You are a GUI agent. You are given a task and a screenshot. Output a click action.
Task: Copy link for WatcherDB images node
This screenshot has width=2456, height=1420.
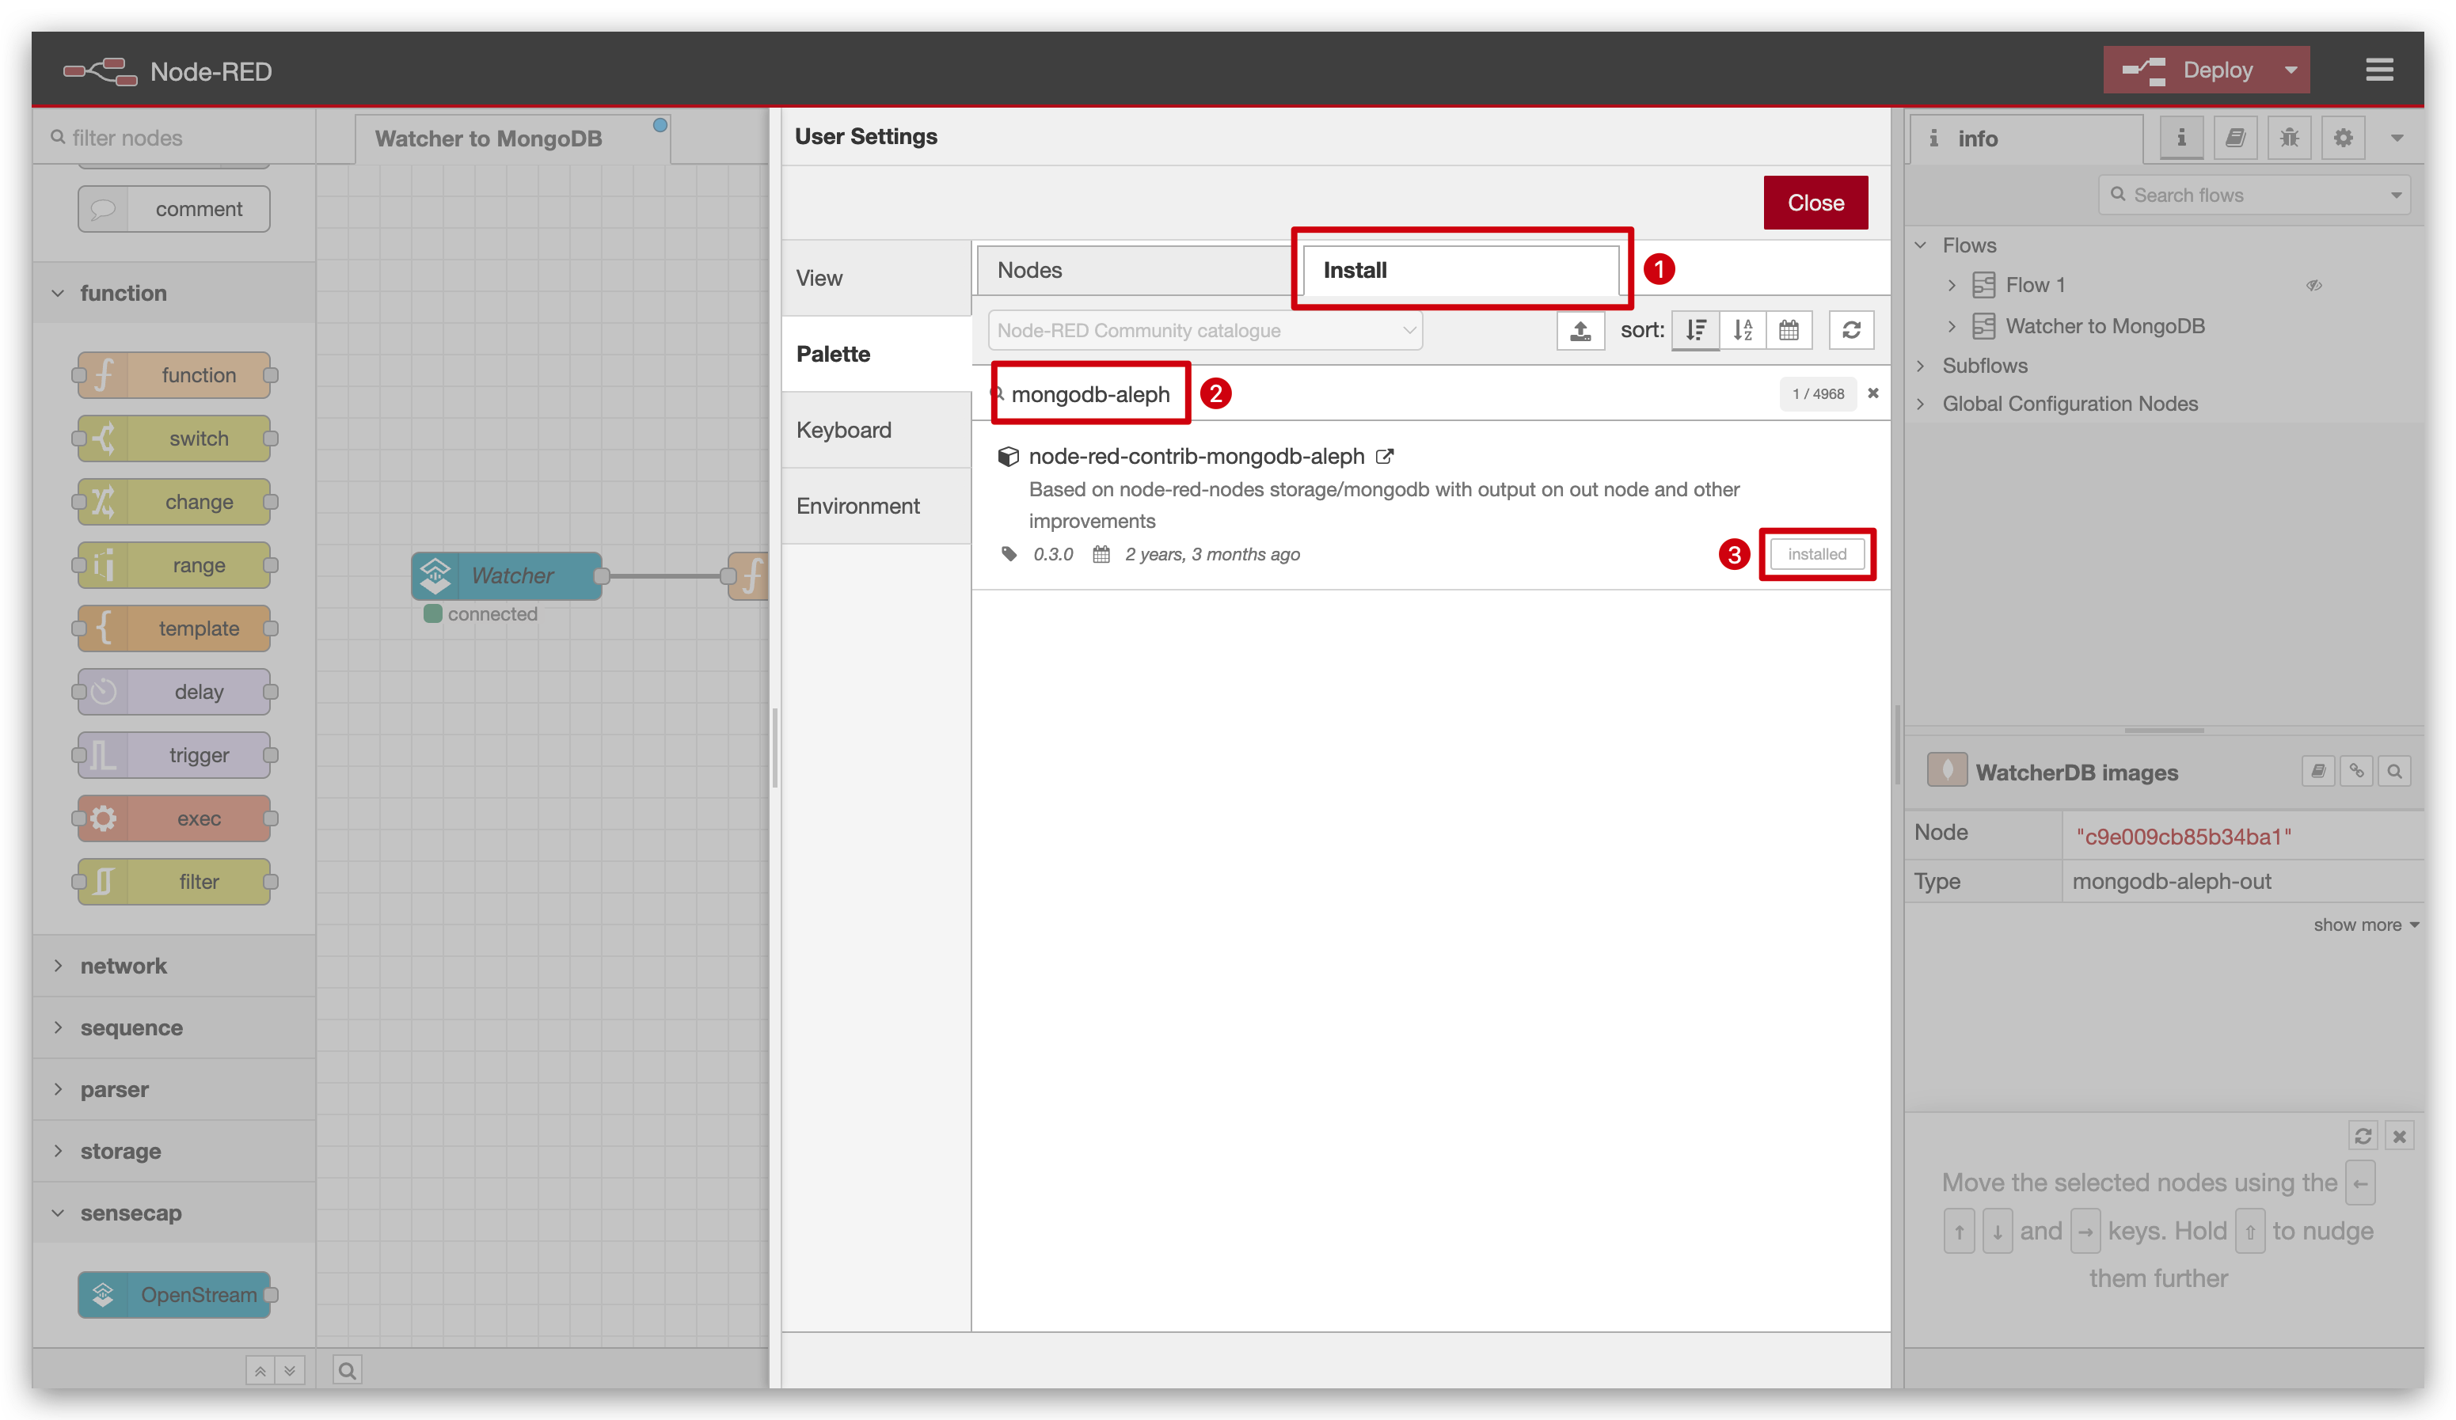(x=2356, y=772)
